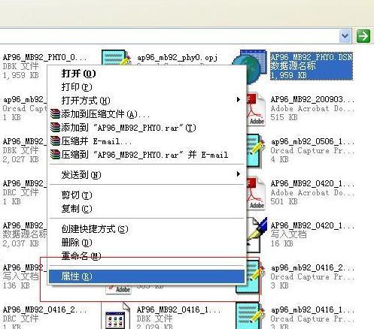374x329 pixels.
Task: Select the ap96_mb92_0506_1 Orcad Capture icon
Action: [256, 151]
